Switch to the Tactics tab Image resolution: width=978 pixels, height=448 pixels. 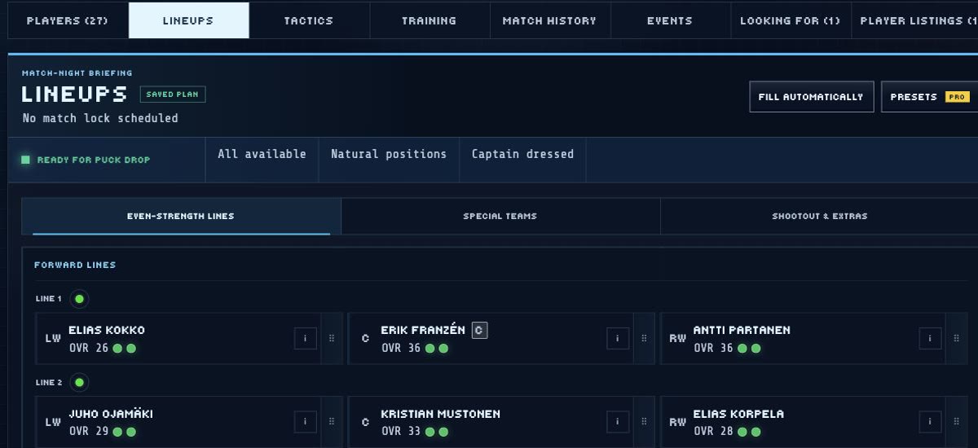309,20
